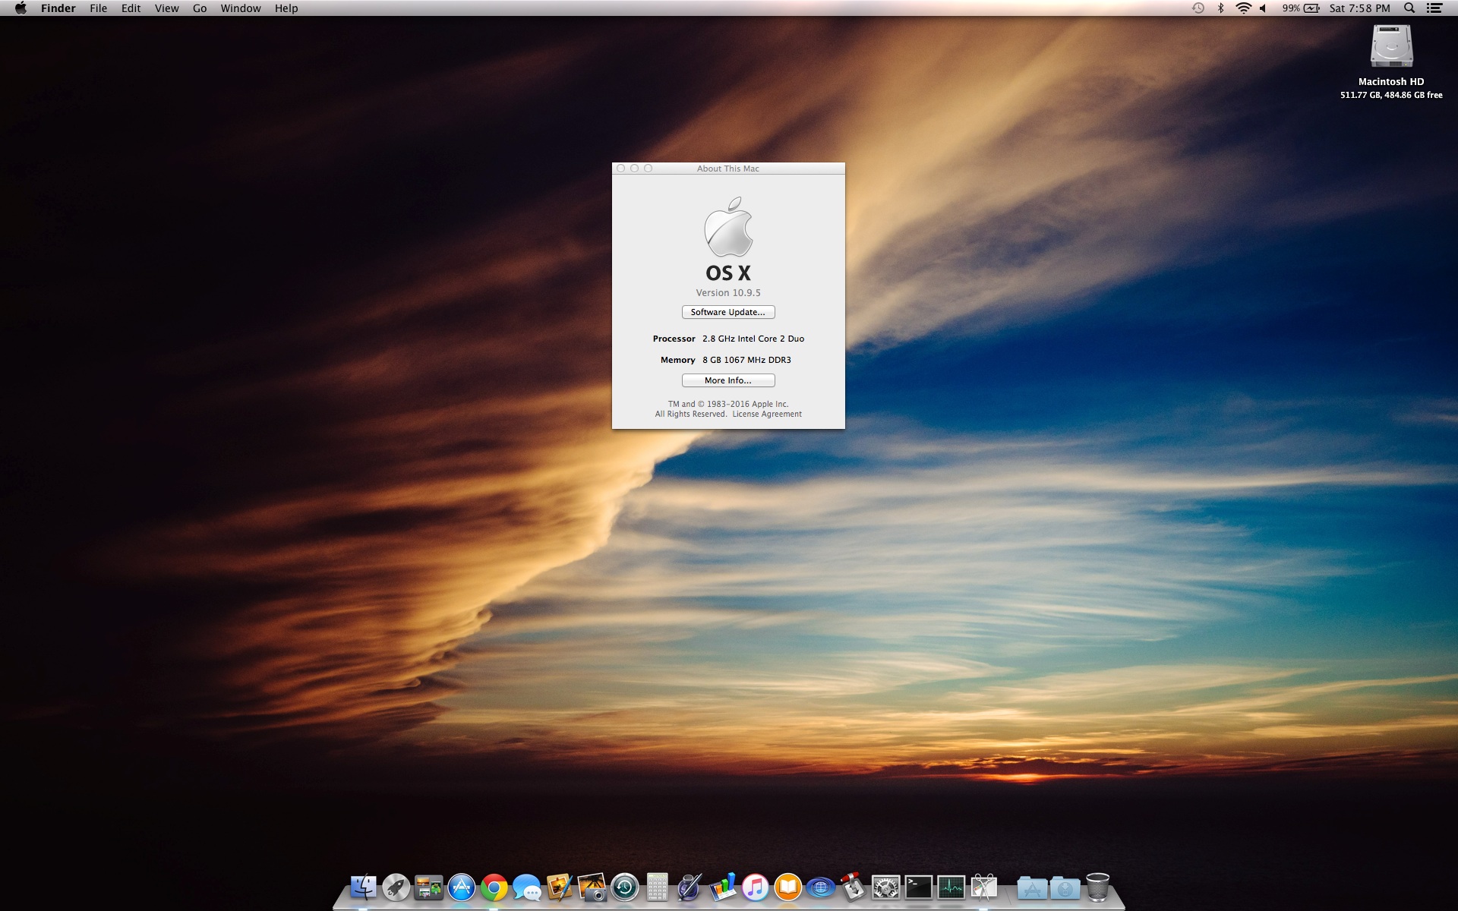
Task: Open Finder from the Dock
Action: click(363, 887)
